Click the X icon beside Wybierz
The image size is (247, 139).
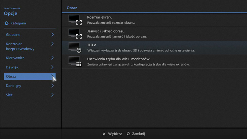(x=104, y=134)
